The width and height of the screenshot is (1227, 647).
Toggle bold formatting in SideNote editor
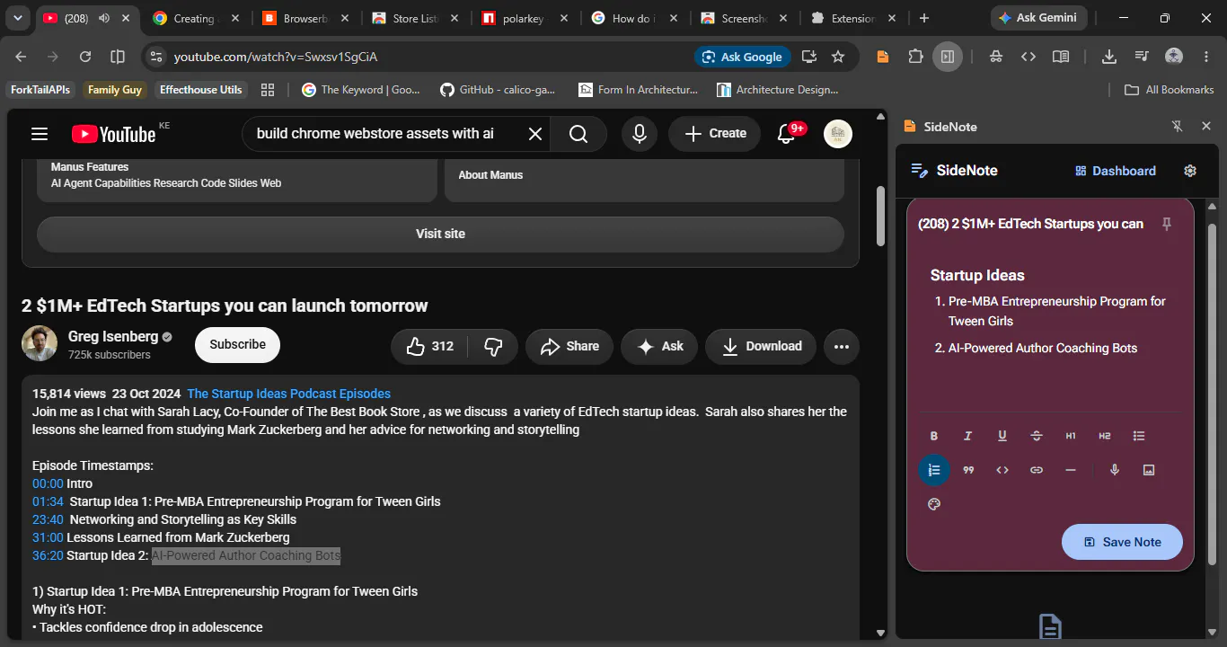[934, 436]
